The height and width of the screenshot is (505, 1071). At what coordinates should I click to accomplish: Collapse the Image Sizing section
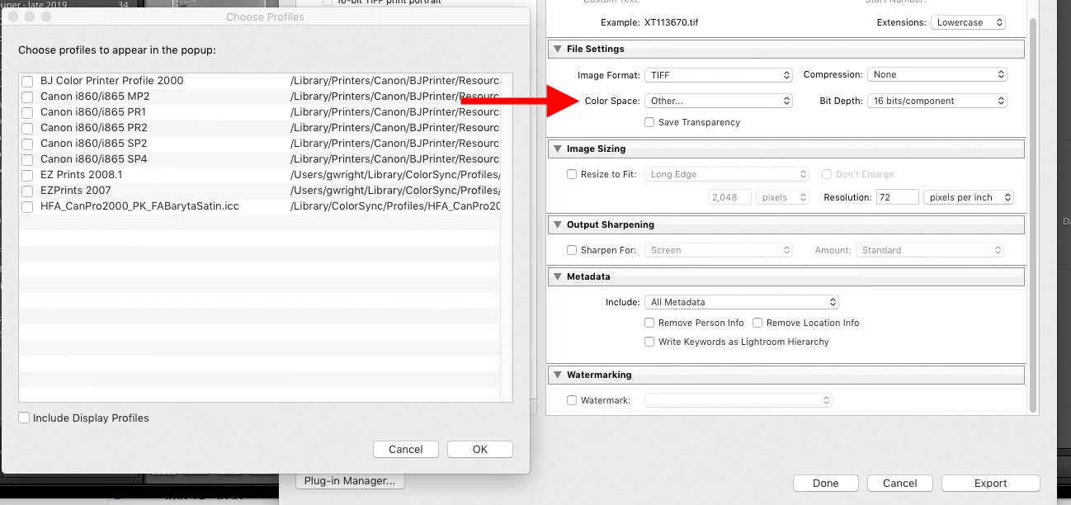(x=557, y=149)
